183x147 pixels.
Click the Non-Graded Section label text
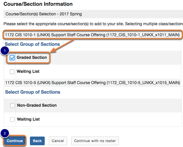[37, 105]
